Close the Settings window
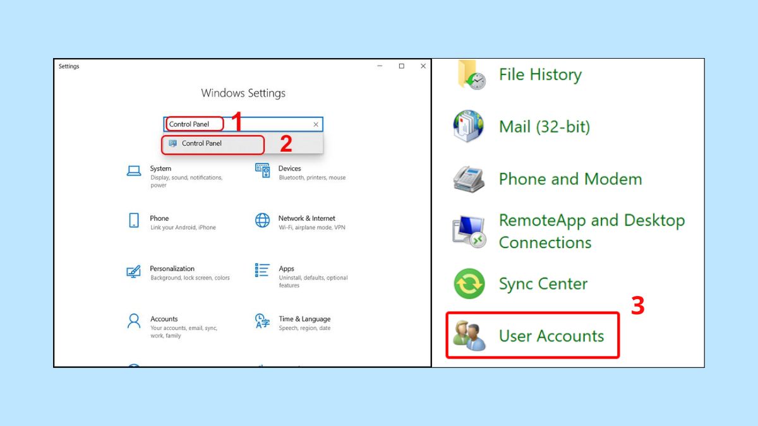 (423, 66)
